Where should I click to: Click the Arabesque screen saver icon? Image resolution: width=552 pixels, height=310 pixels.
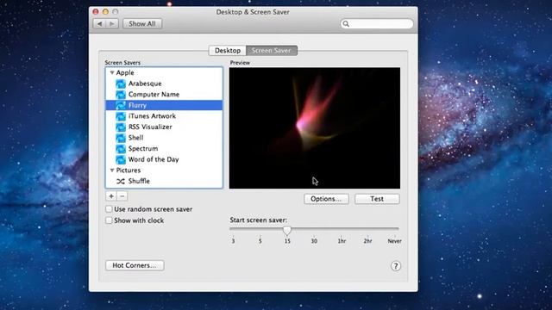pyautogui.click(x=121, y=84)
